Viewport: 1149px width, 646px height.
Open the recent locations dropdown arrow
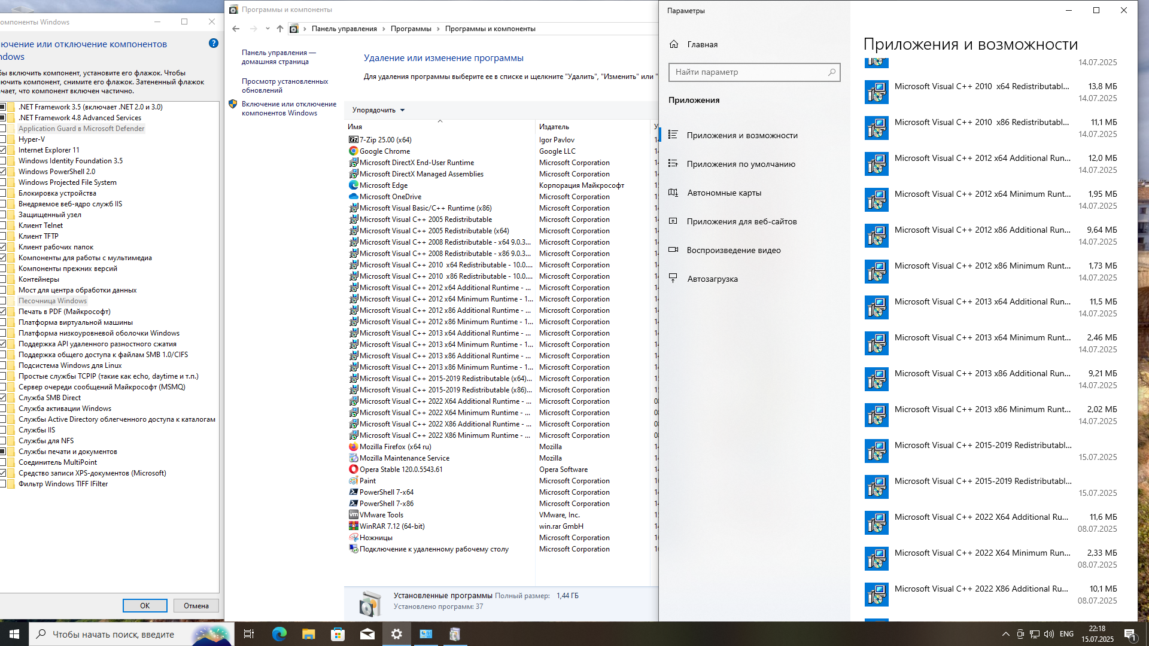point(268,29)
